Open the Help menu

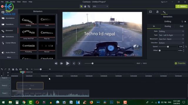tap(30, 2)
